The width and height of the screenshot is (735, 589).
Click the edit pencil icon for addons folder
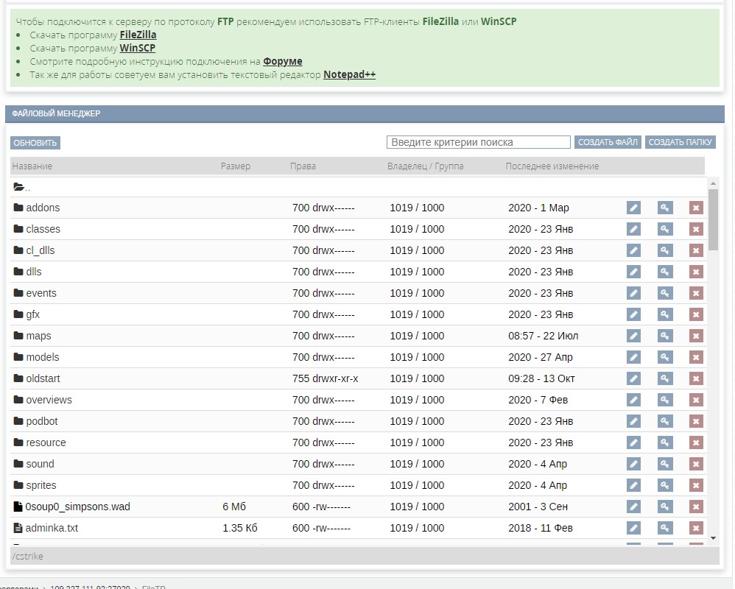click(633, 208)
